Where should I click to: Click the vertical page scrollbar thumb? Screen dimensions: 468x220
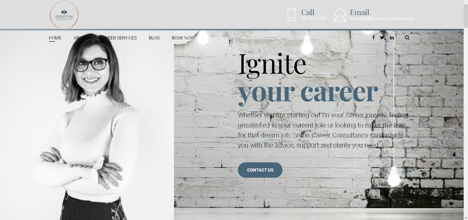(x=466, y=16)
